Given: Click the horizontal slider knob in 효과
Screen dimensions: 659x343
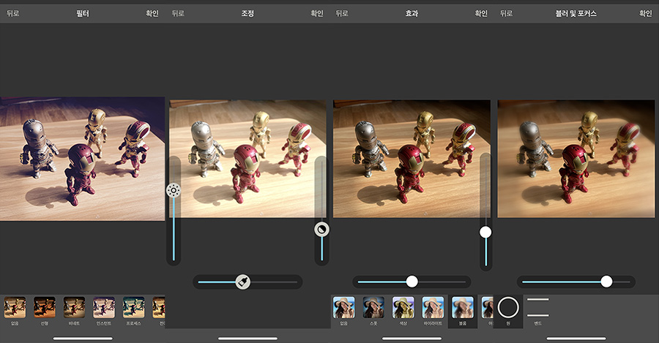Looking at the screenshot, I should point(412,282).
